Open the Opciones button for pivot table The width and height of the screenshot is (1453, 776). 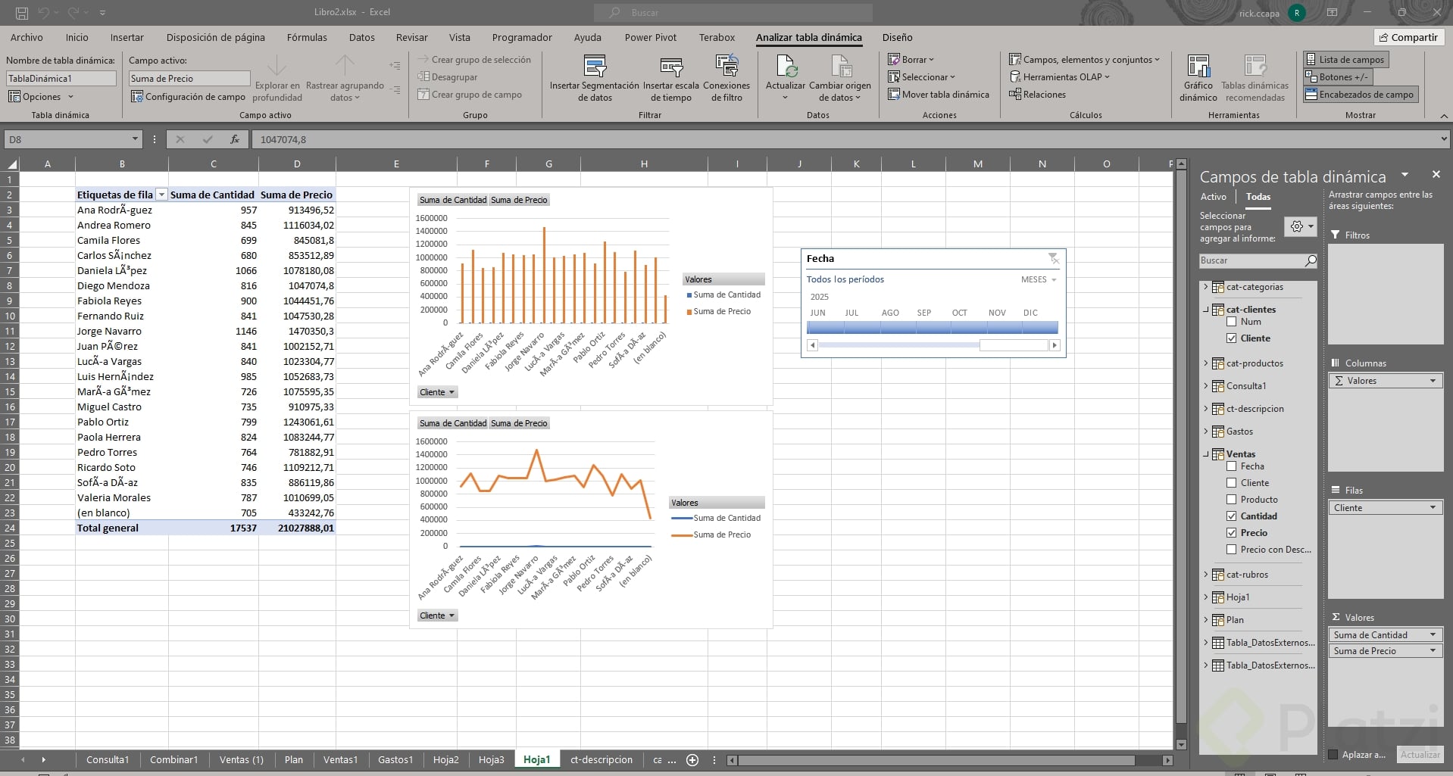pyautogui.click(x=41, y=97)
